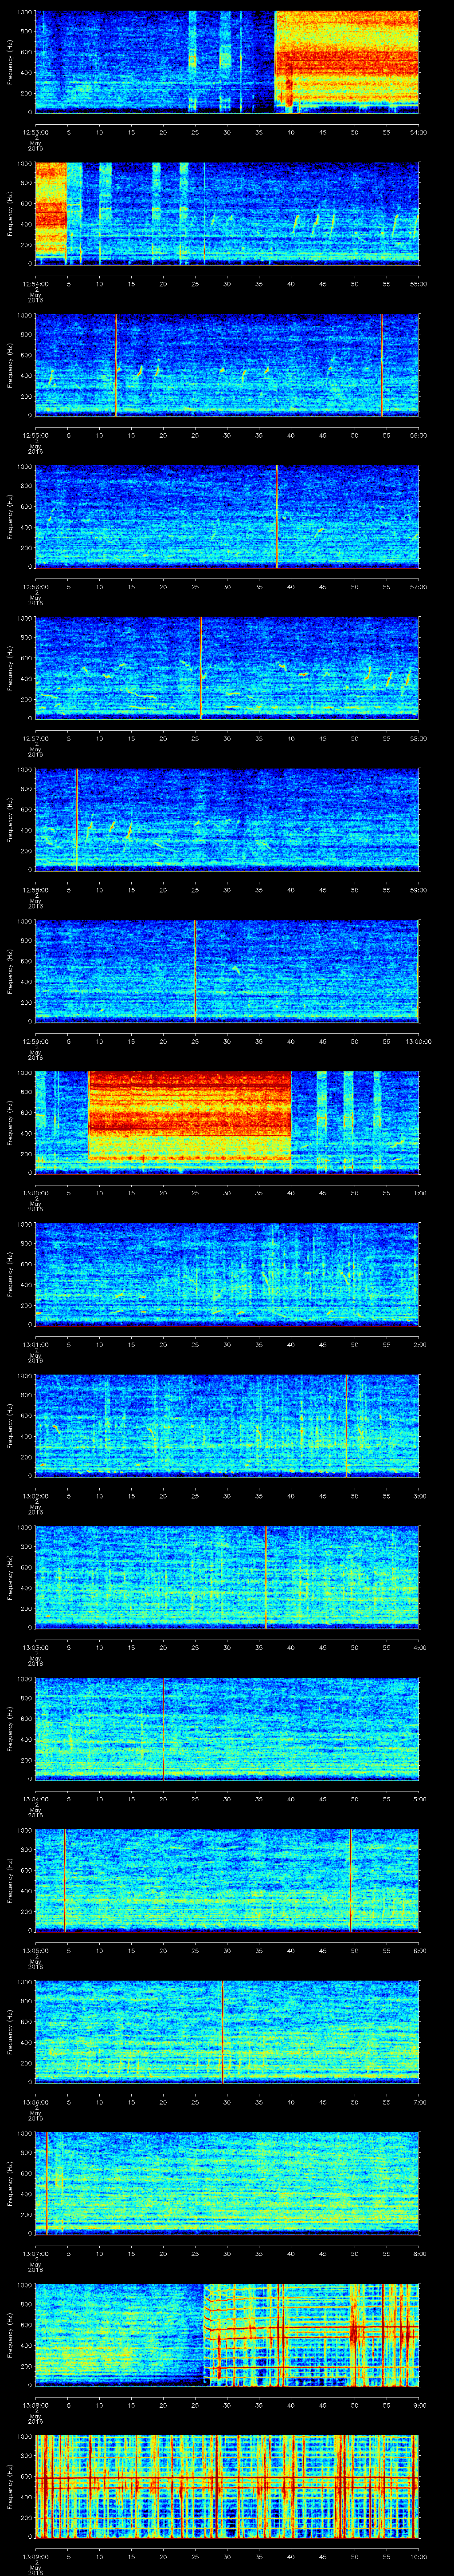Click the 12:59:00 start time label
Screen dimensions: 454x2576
pos(35,1041)
